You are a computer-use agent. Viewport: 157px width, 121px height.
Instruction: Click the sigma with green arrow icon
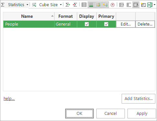[x=68, y=5]
